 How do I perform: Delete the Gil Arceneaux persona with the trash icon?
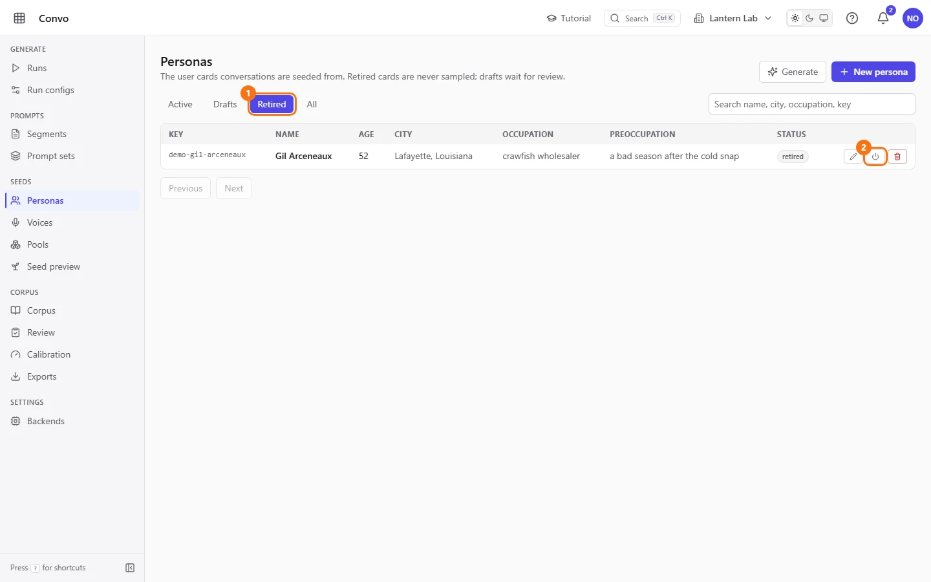click(x=897, y=156)
